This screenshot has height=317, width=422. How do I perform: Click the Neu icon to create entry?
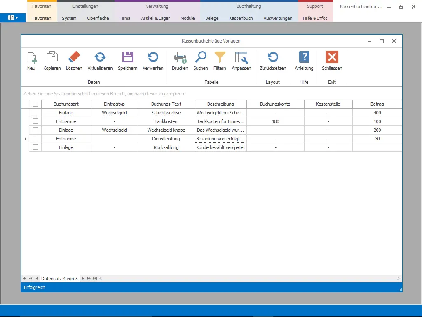31,58
